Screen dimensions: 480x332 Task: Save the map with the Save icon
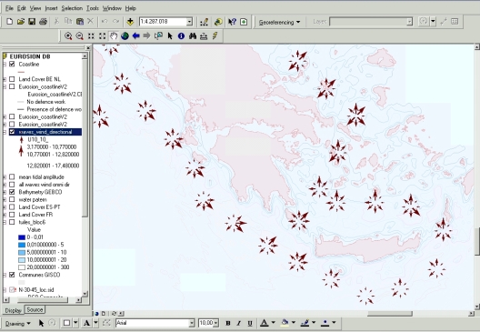click(x=32, y=22)
